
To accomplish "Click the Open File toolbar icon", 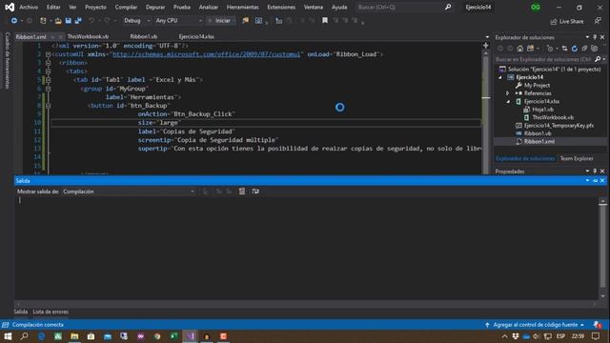I will click(x=58, y=21).
